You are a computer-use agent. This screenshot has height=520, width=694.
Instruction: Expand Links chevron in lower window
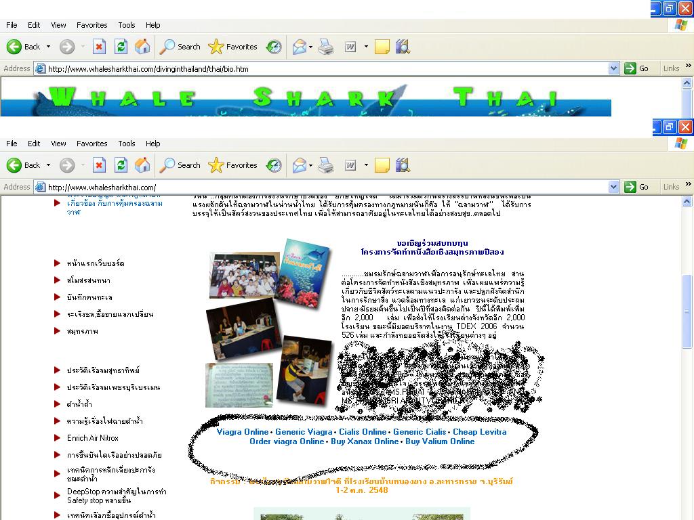[689, 184]
